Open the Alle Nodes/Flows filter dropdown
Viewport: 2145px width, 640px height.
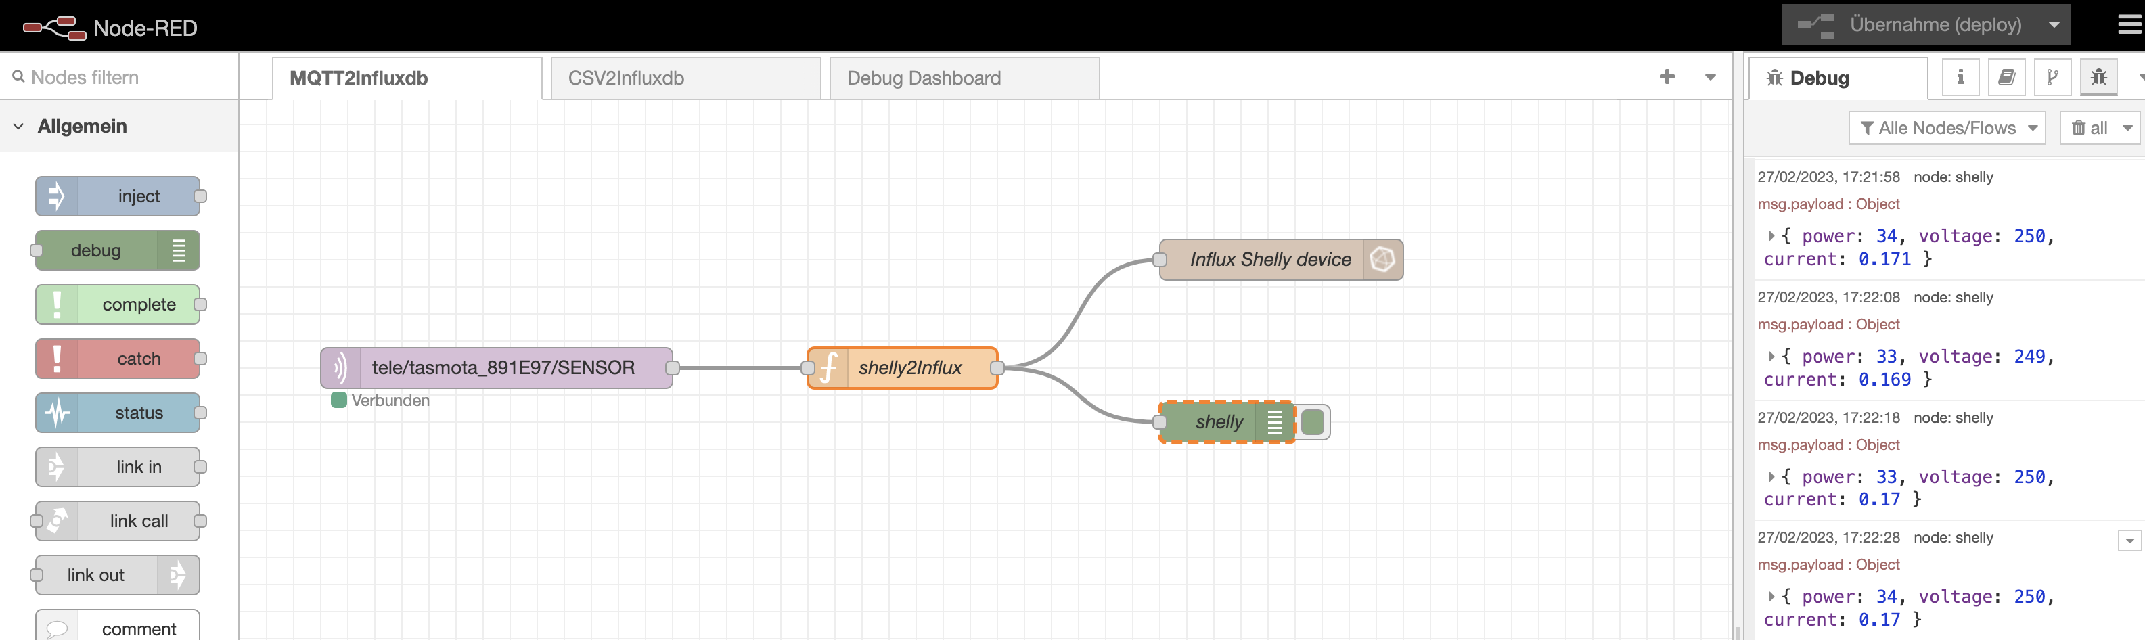(1947, 127)
